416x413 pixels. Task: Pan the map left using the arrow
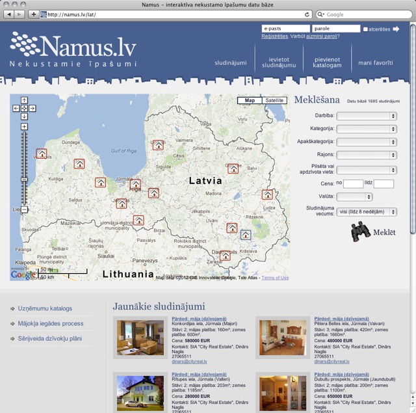(16, 109)
